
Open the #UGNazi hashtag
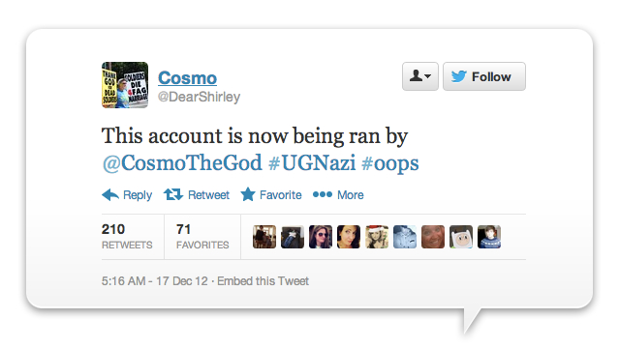312,163
